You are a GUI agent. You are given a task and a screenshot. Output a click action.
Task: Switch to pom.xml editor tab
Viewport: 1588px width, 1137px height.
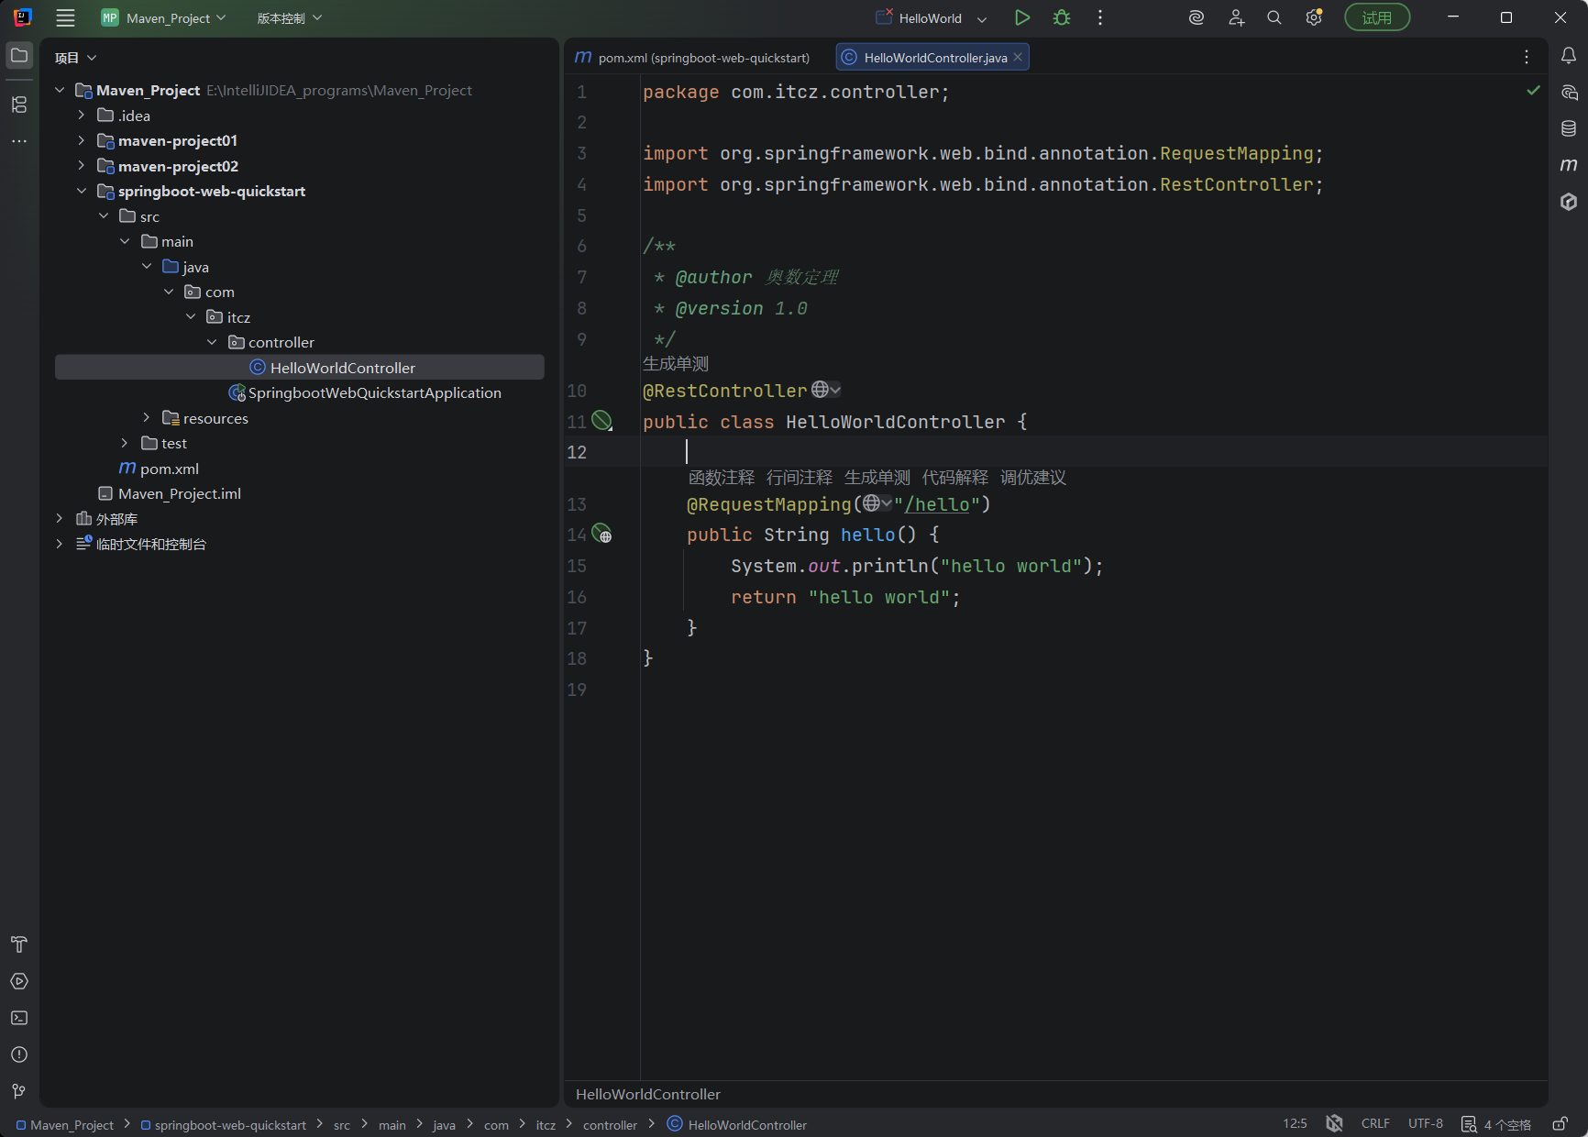click(x=693, y=58)
